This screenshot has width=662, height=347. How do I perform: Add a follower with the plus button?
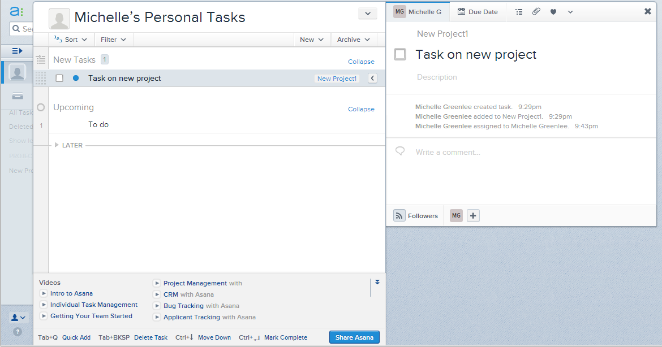pyautogui.click(x=473, y=215)
